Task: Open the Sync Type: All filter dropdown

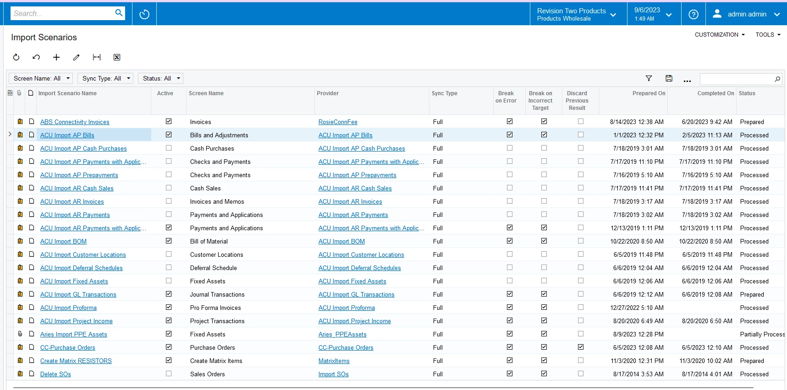Action: click(x=105, y=78)
